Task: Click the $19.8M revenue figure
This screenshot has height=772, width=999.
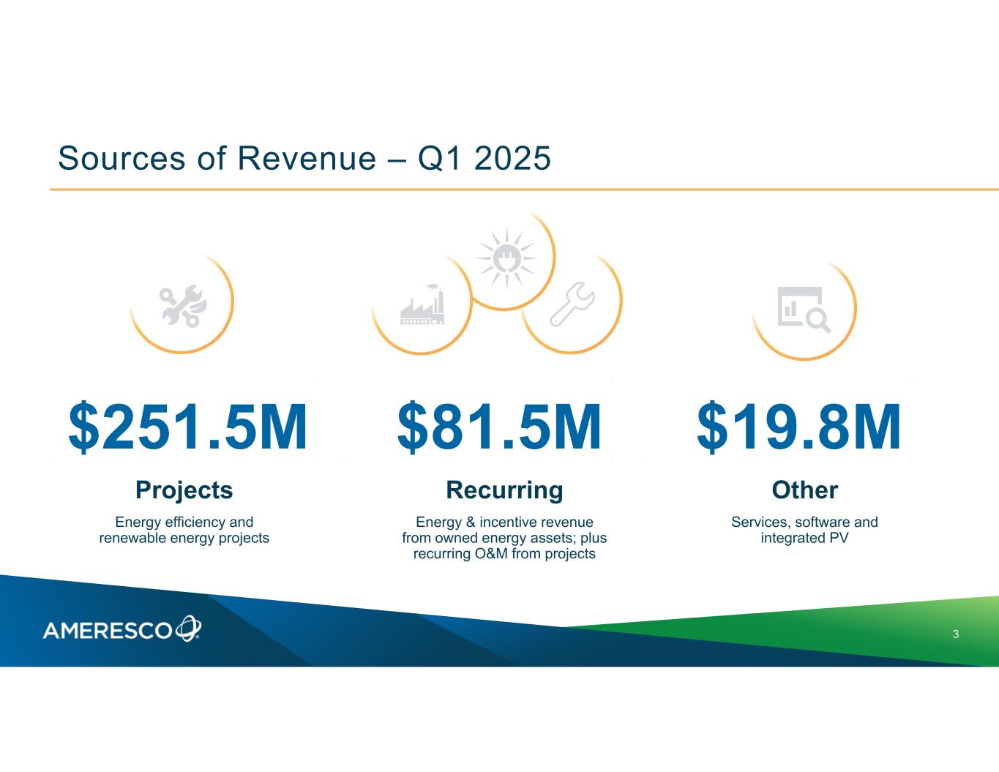Action: click(798, 427)
